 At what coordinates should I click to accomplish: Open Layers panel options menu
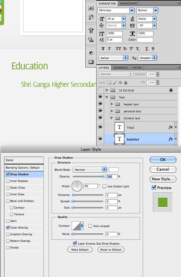[179, 68]
